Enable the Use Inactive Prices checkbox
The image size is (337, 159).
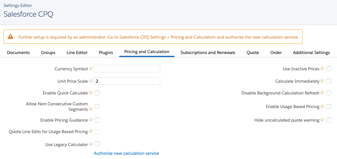(x=329, y=69)
